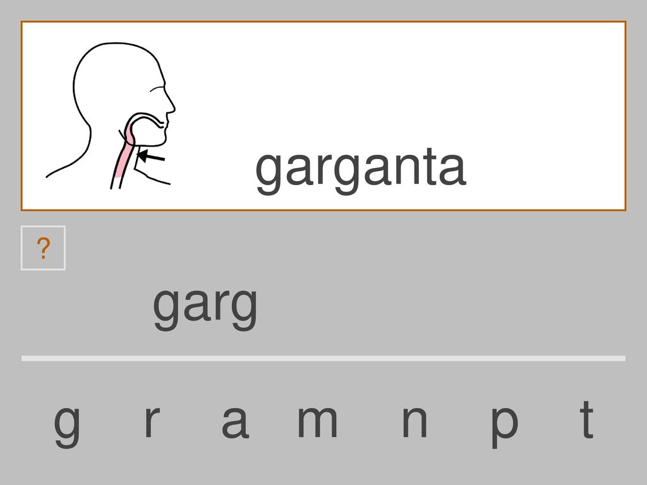The image size is (647, 485).
Task: Click the black arrow pointing at throat
Action: [x=150, y=157]
